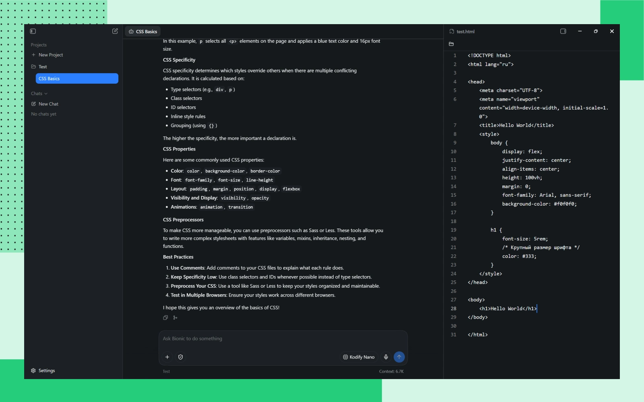Viewport: 644px width, 402px height.
Task: Click the 'CSS Specificity' heading
Action: tap(179, 60)
